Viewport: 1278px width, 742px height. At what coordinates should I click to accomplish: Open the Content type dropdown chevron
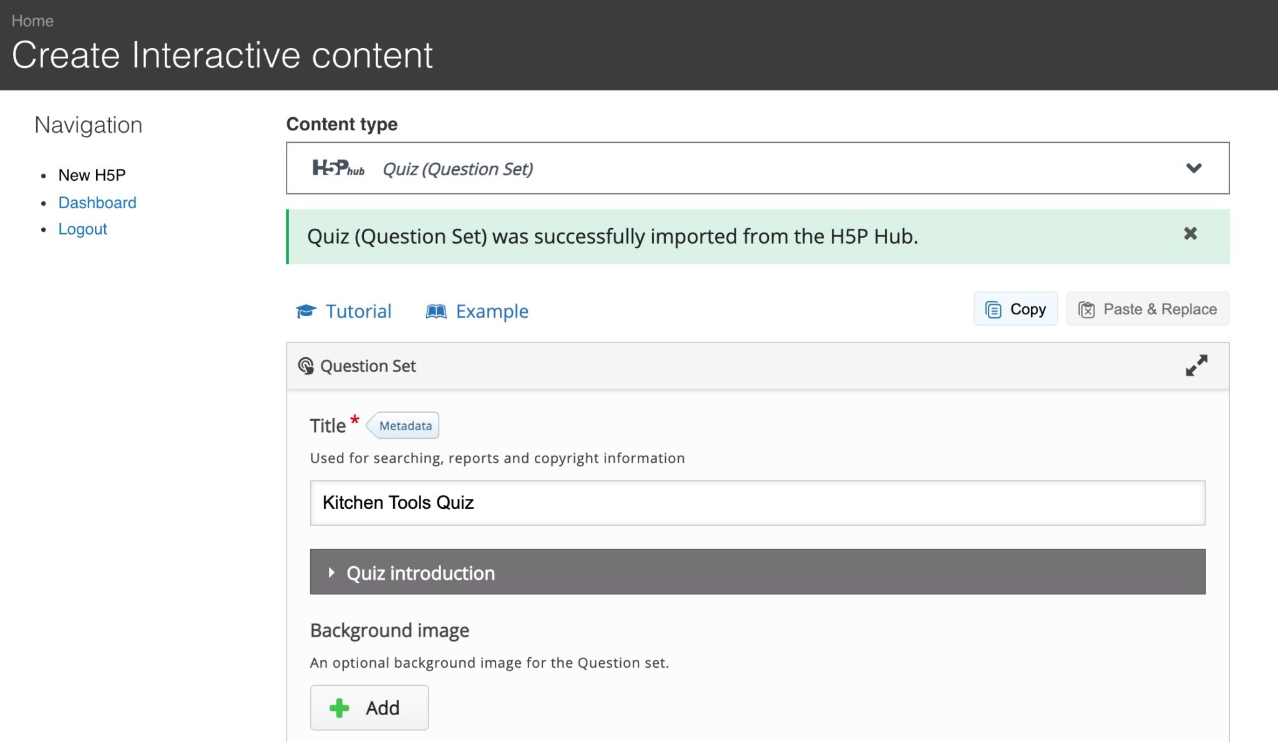point(1195,168)
